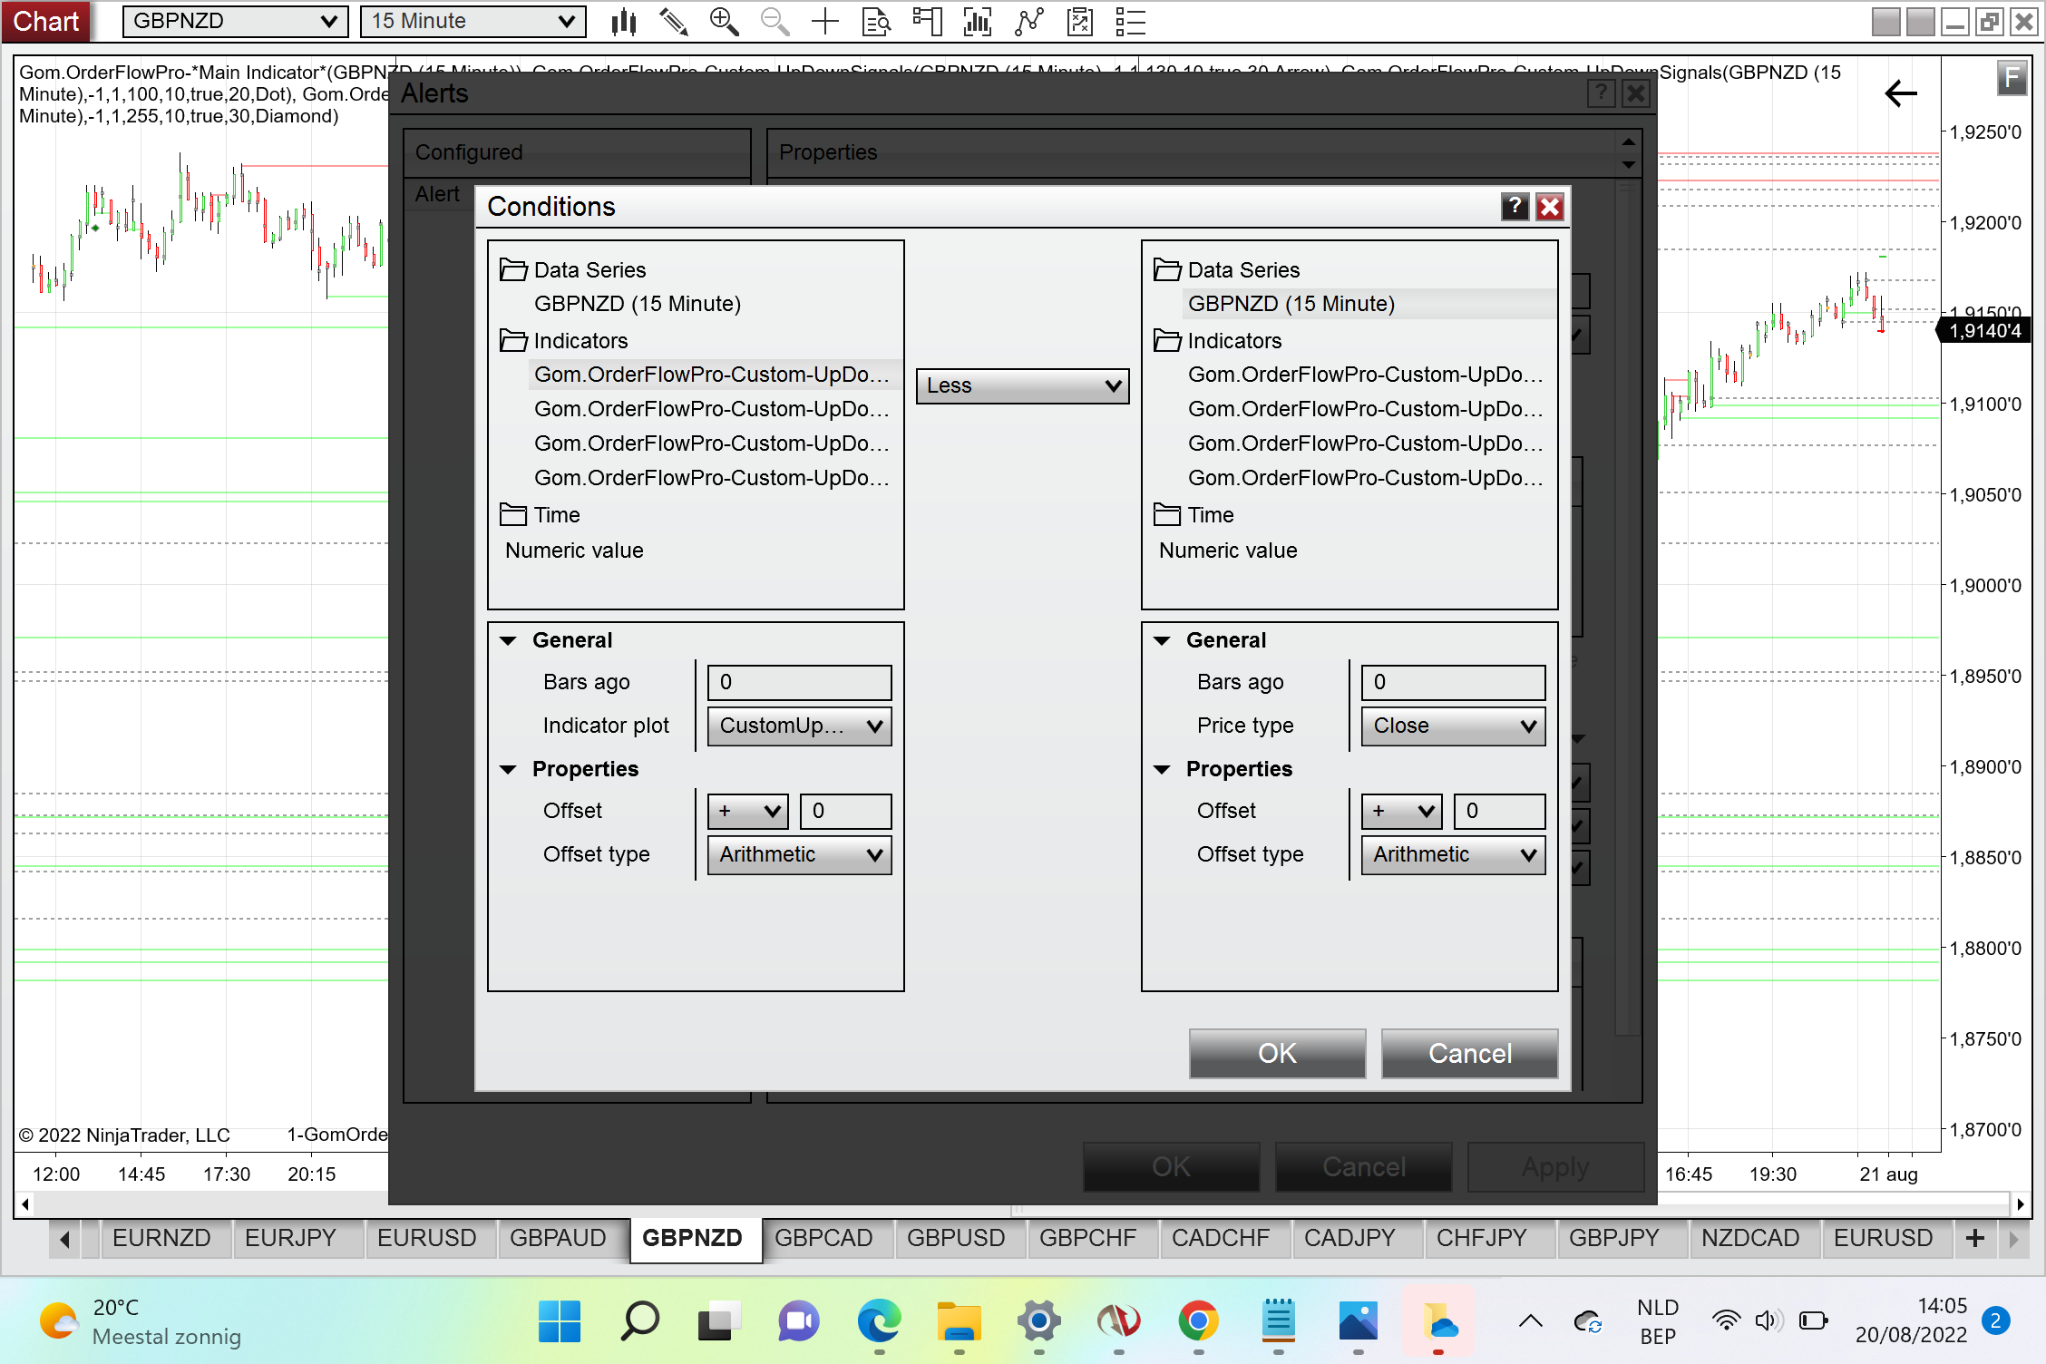The height and width of the screenshot is (1364, 2046).
Task: Open left panel Offset sign dropdown
Action: click(x=748, y=812)
